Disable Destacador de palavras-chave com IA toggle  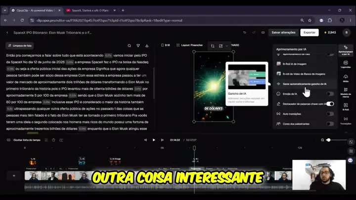[330, 104]
